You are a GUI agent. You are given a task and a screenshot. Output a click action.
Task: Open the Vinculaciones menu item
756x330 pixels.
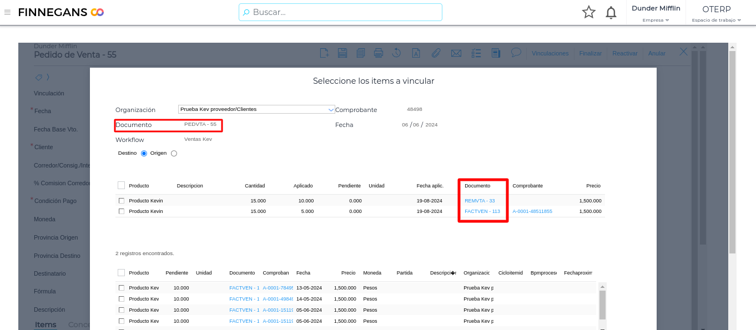[550, 53]
